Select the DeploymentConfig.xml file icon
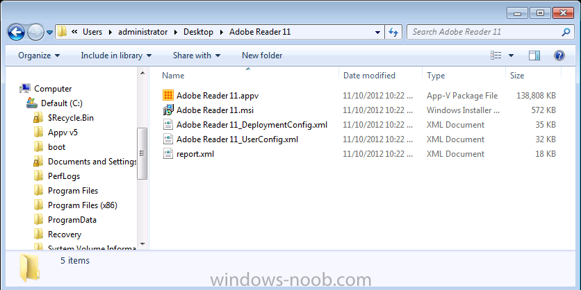The image size is (581, 290). [x=168, y=125]
